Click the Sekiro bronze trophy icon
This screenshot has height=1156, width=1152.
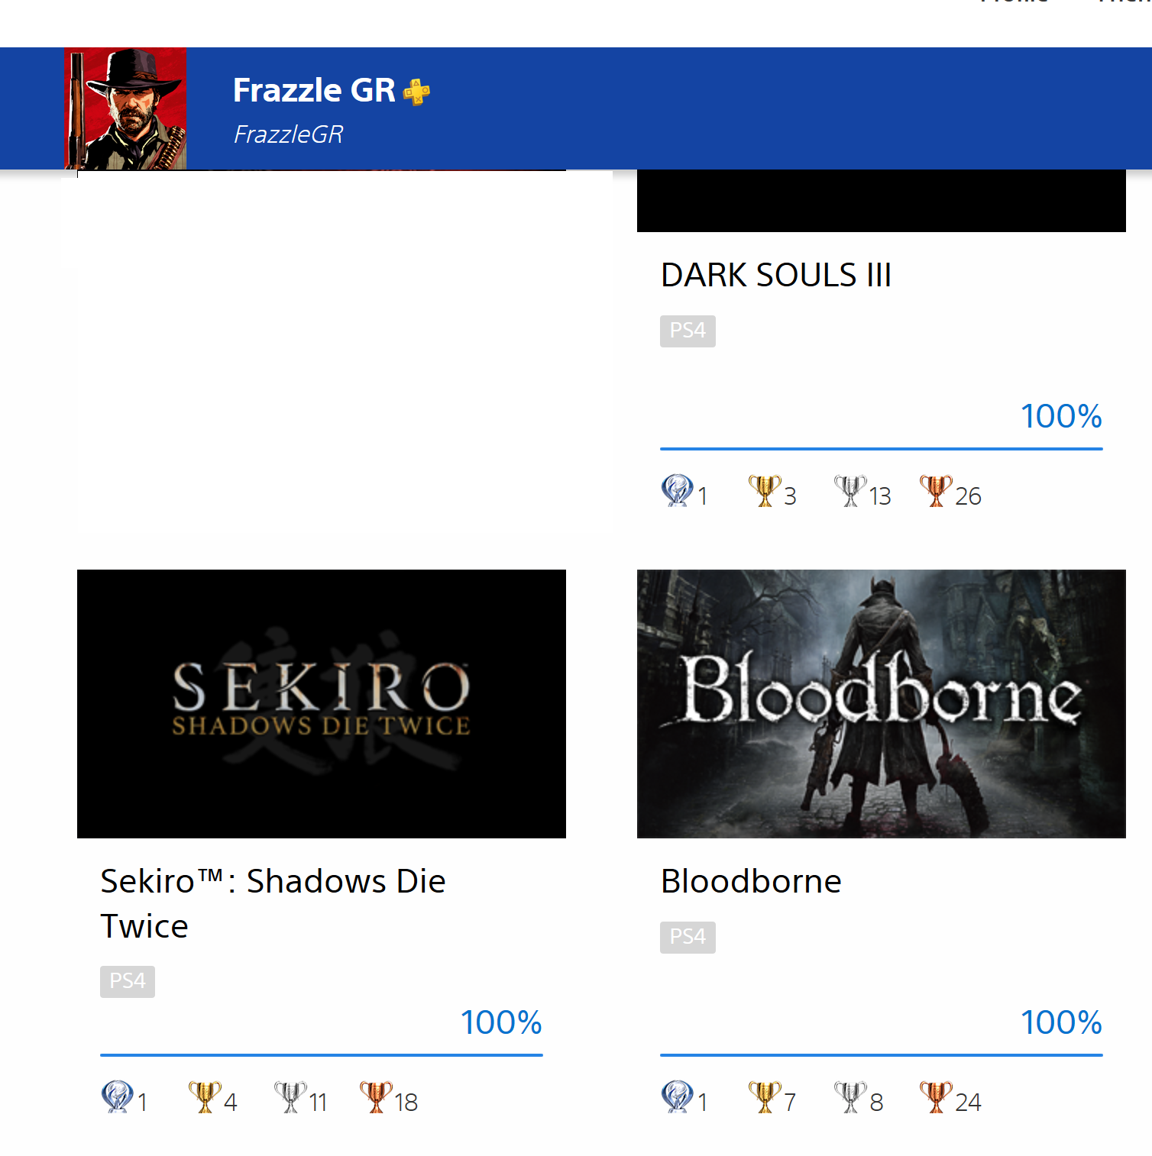point(375,1096)
